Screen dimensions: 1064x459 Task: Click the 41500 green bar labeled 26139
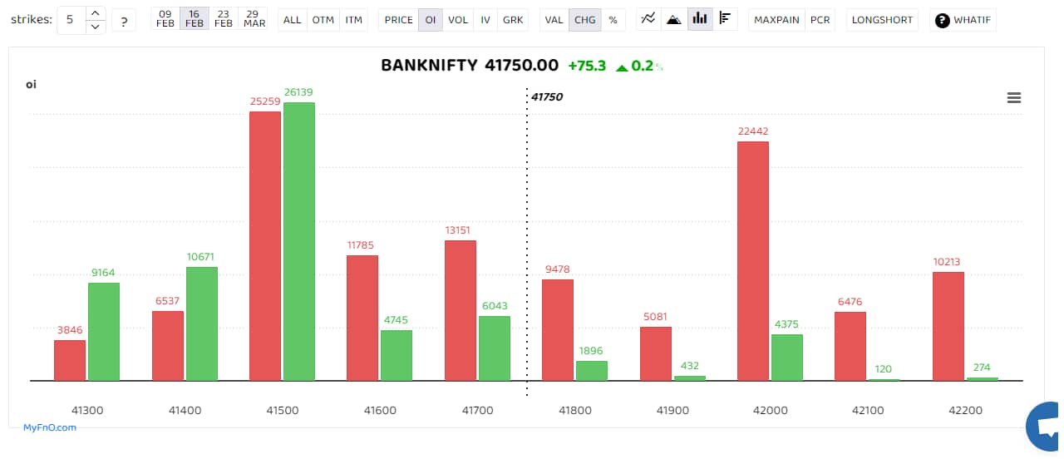point(299,241)
